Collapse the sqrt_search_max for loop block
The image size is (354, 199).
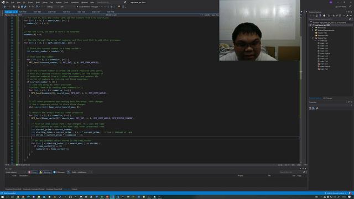[18, 43]
